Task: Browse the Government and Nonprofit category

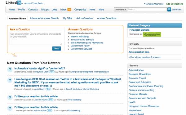Action: (142, 98)
